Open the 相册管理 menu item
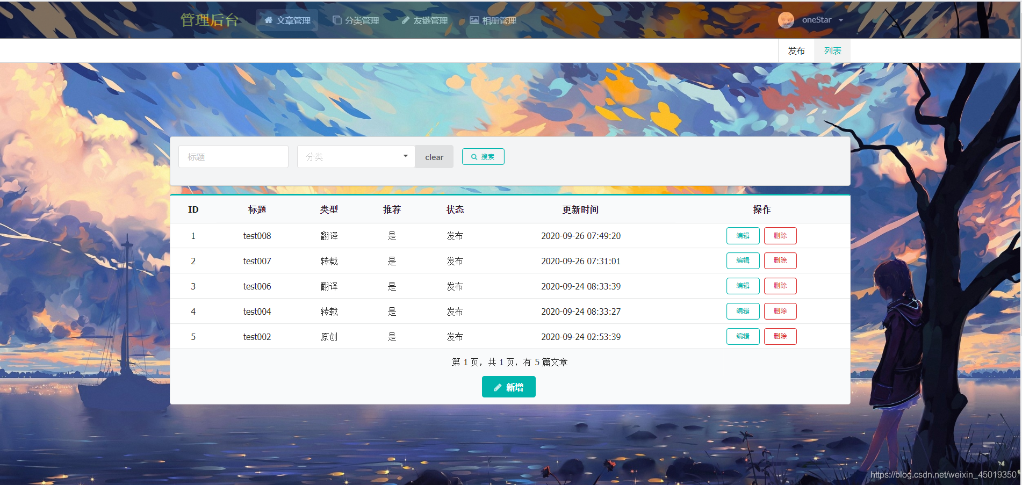This screenshot has height=485, width=1022. click(x=493, y=20)
